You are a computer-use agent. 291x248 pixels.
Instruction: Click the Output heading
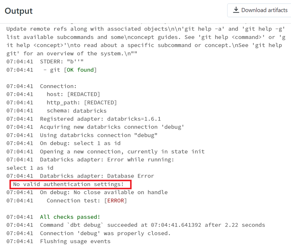19,11
